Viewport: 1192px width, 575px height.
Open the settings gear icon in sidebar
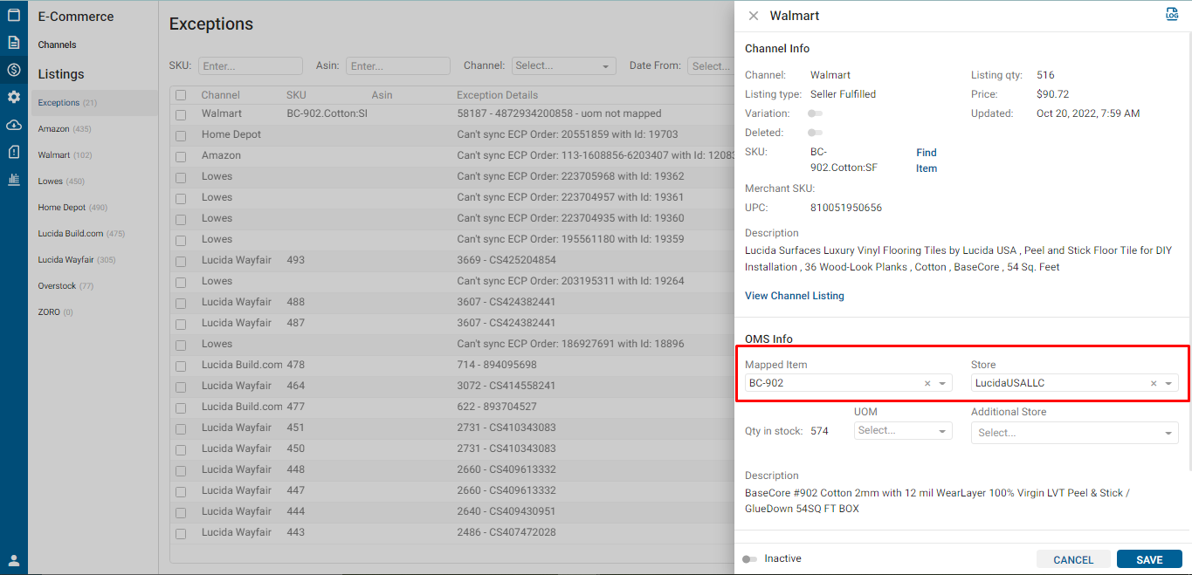click(14, 97)
